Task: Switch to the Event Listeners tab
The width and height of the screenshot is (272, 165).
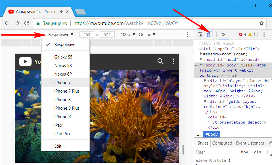Action: point(250,143)
